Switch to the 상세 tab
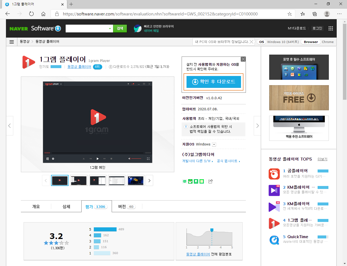 click(66, 207)
